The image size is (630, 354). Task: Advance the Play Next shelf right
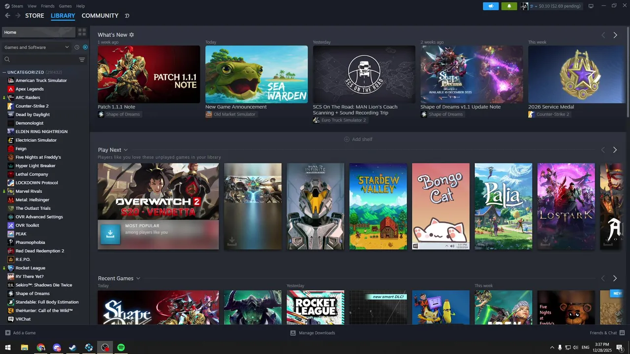(x=615, y=150)
